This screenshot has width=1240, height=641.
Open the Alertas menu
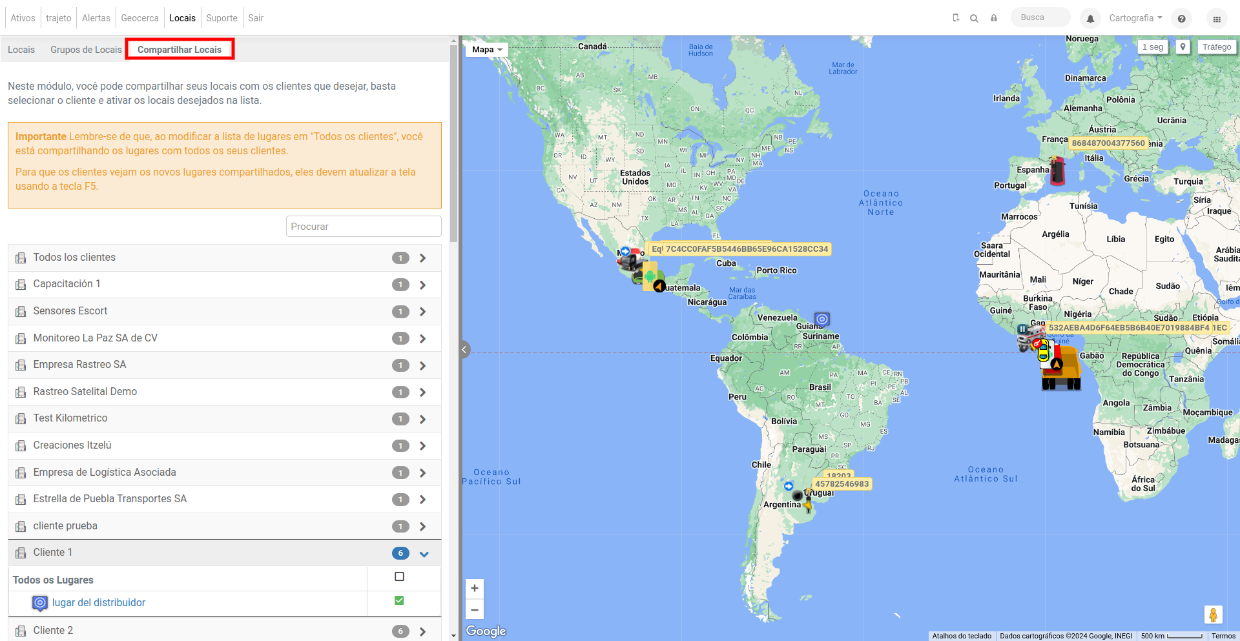point(96,18)
